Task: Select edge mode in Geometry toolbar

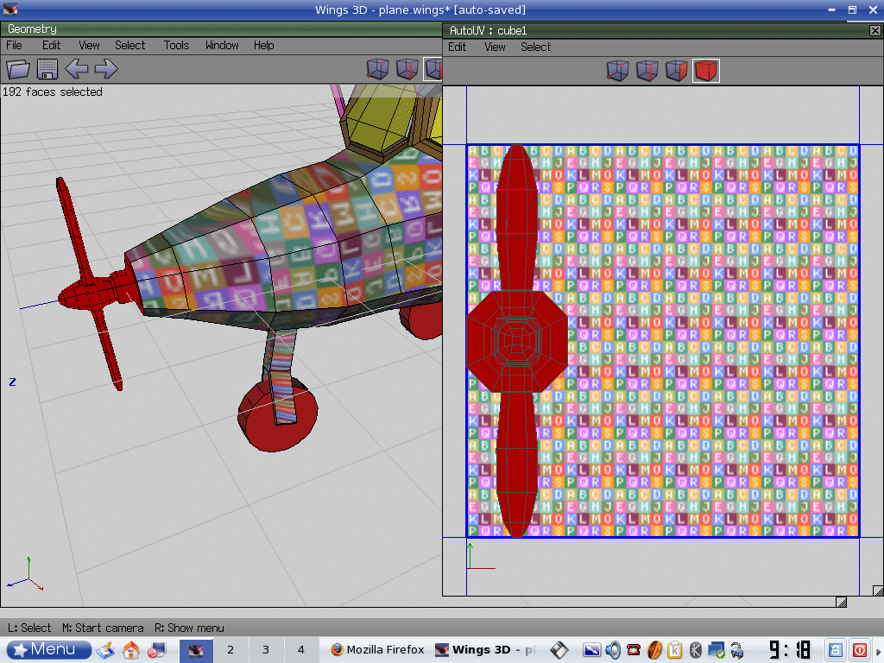Action: point(407,69)
